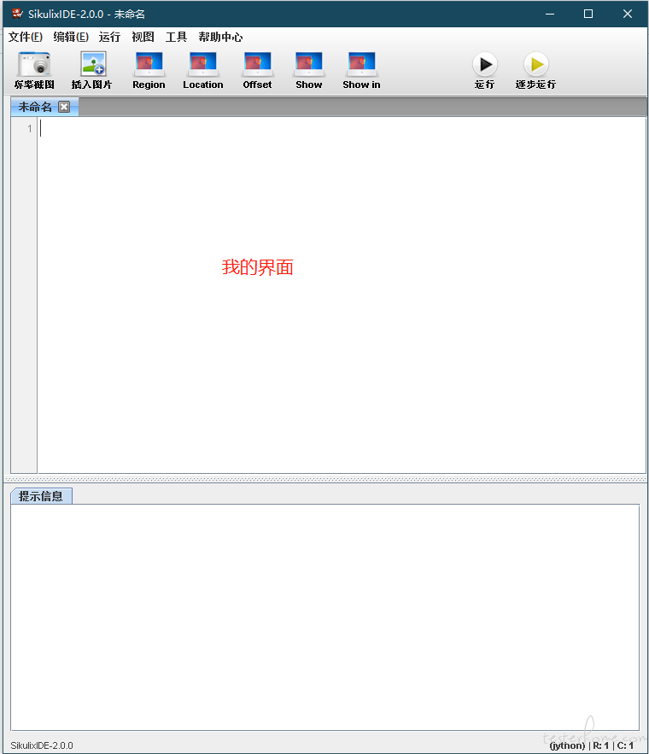Click the R: 1 row indicator
This screenshot has height=754, width=649.
[601, 745]
